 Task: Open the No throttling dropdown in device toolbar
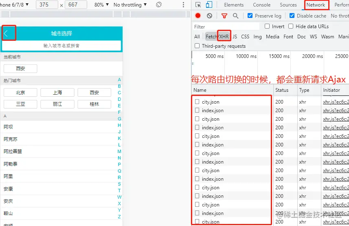130,4
